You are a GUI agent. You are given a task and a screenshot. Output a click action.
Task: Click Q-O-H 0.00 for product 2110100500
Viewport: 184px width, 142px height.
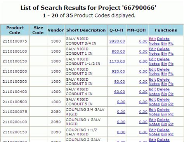[x=121, y=102]
